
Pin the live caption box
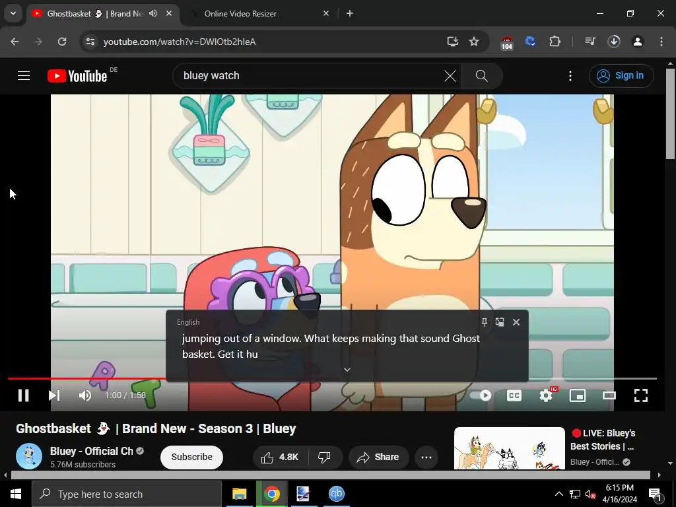tap(484, 322)
